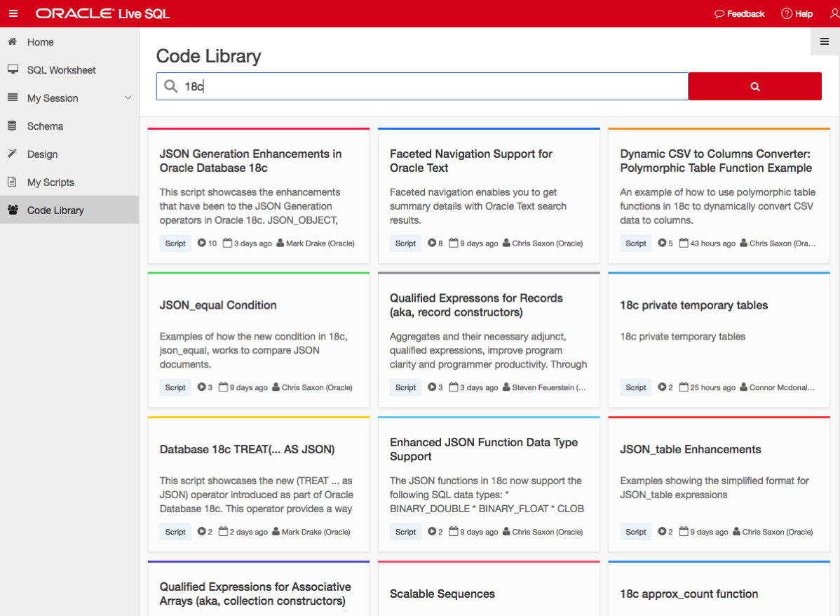Click the Oracle Live SQL logo

[x=102, y=13]
